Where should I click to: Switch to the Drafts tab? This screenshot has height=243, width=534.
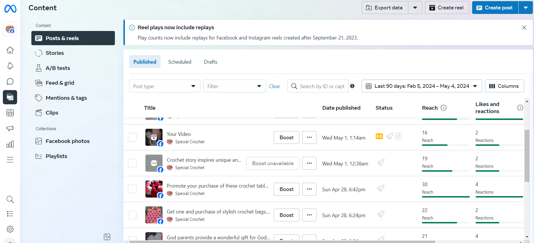pos(210,62)
